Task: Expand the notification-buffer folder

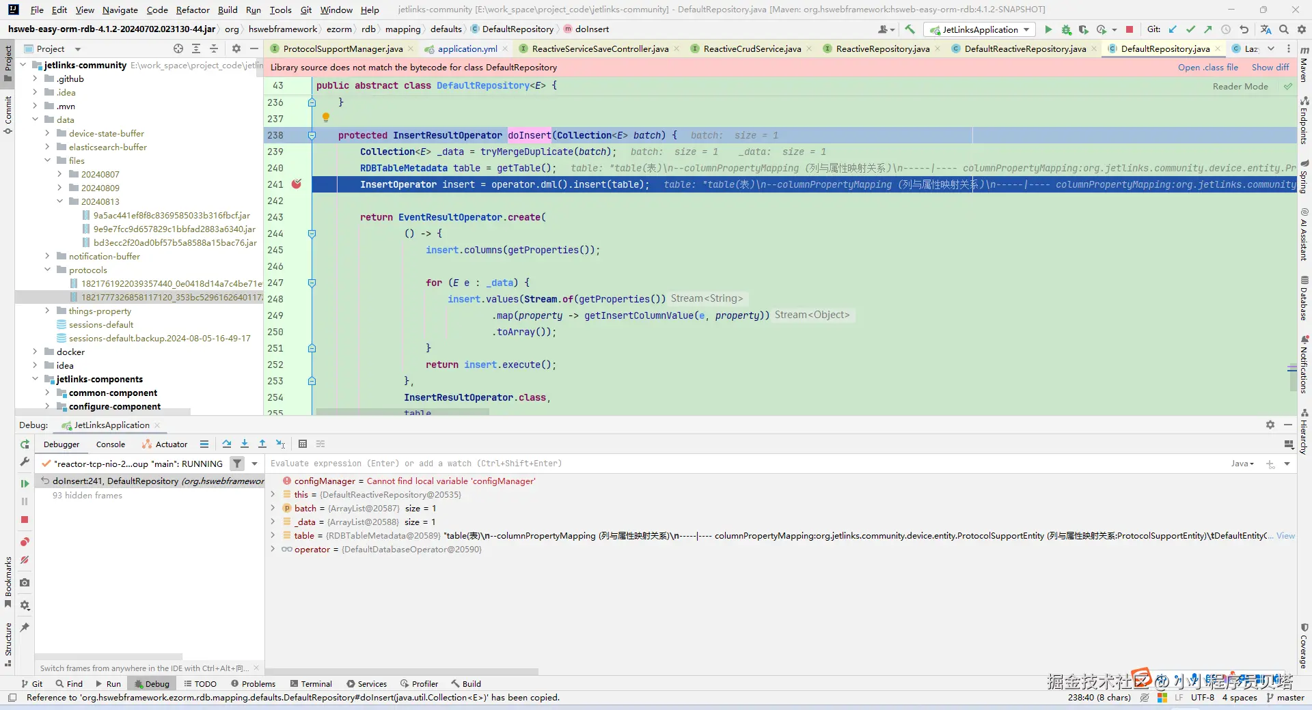Action: tap(47, 256)
